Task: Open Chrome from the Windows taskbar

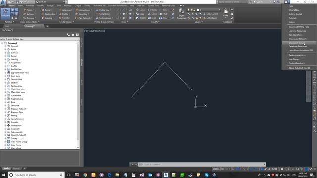Action: click(x=85, y=175)
